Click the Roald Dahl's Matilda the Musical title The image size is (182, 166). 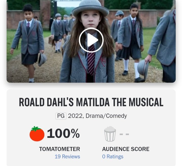pyautogui.click(x=91, y=102)
